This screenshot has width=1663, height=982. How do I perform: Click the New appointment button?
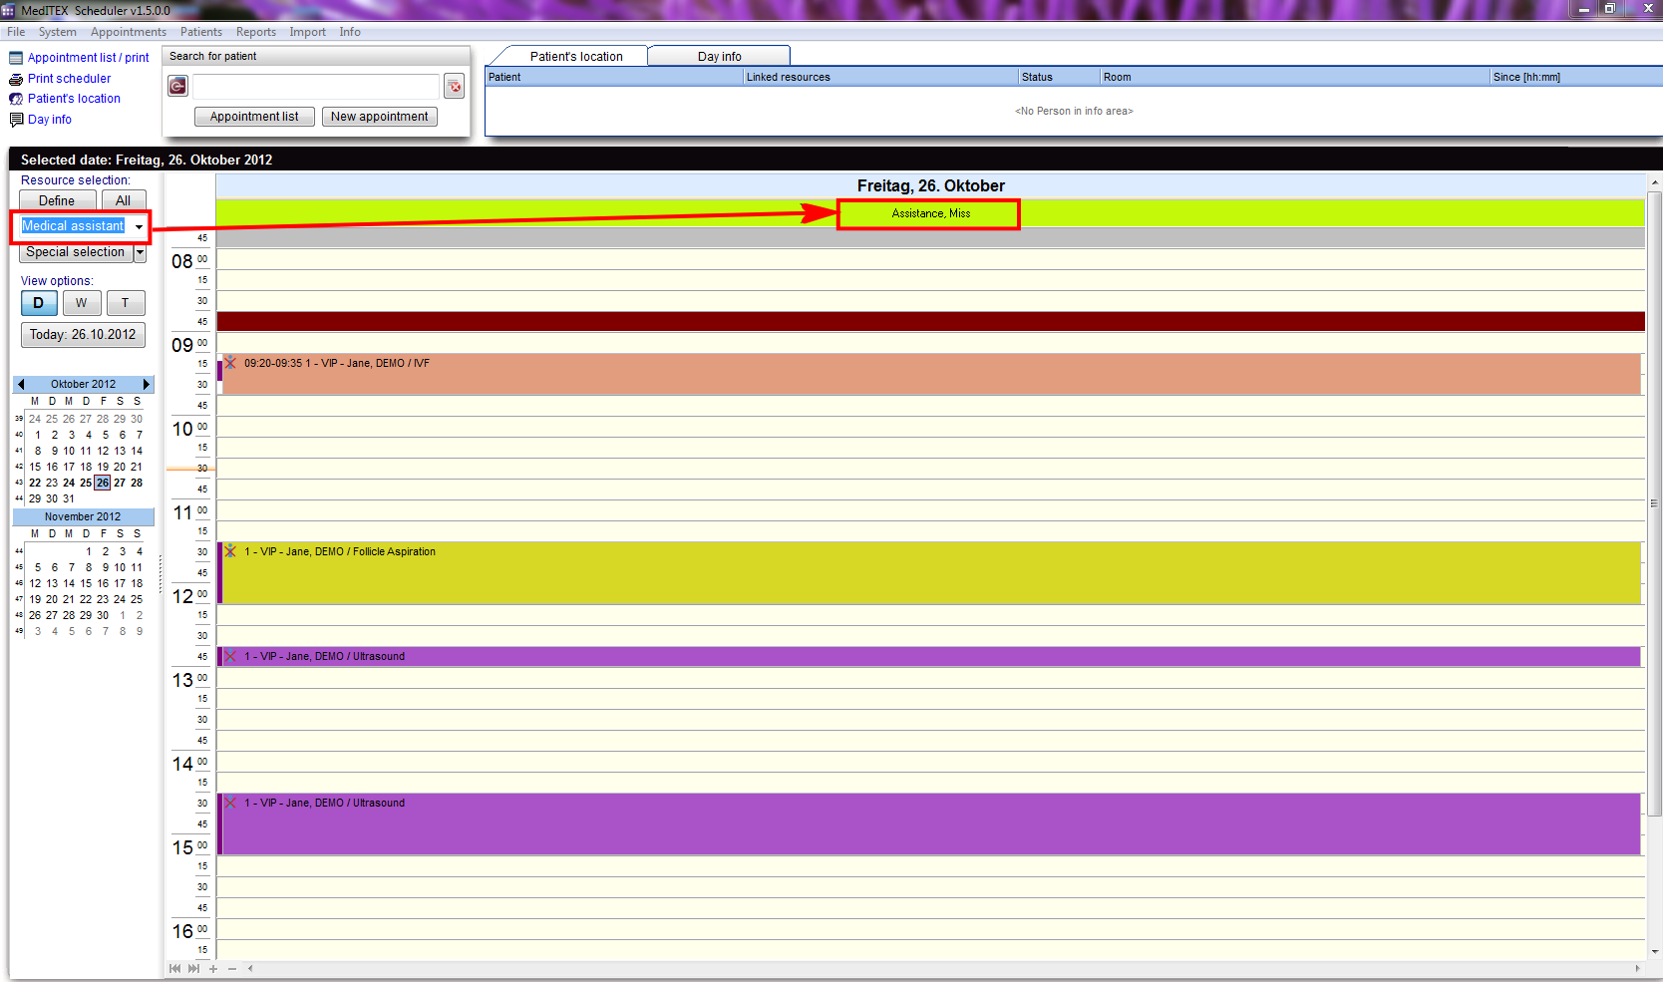coord(380,117)
